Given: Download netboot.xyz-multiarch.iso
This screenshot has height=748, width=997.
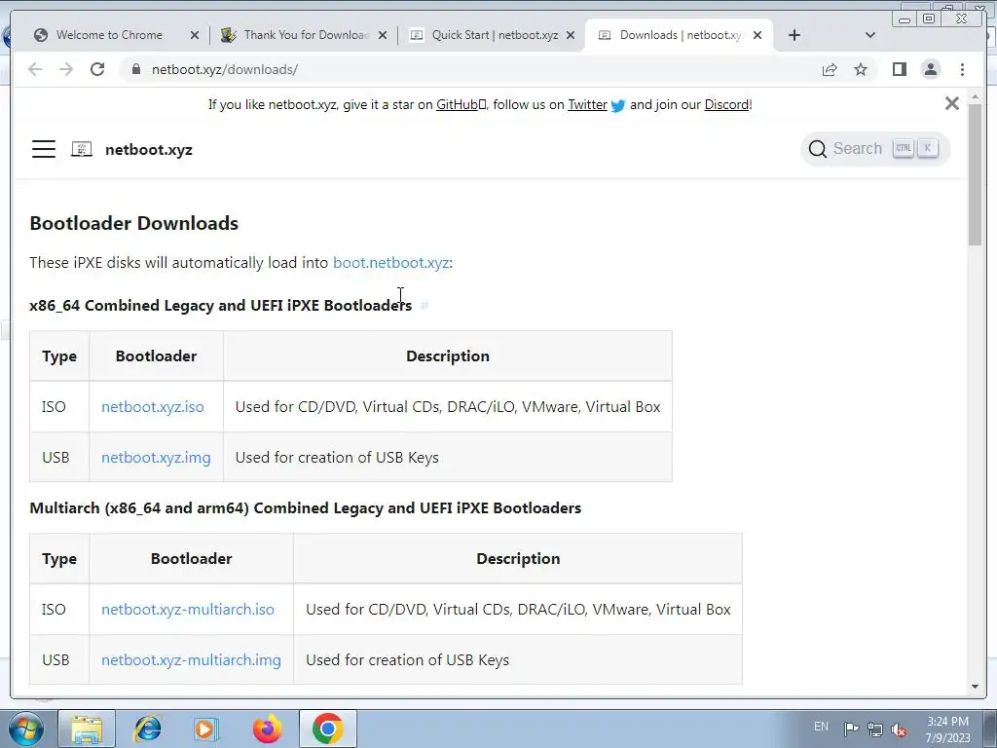Looking at the screenshot, I should pyautogui.click(x=188, y=610).
